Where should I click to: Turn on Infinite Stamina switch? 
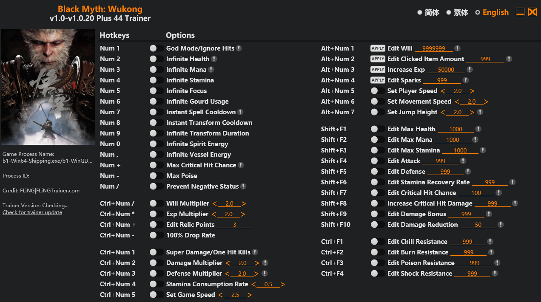point(157,80)
